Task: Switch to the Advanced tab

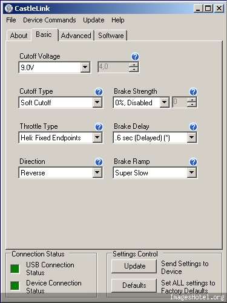Action: (x=76, y=36)
